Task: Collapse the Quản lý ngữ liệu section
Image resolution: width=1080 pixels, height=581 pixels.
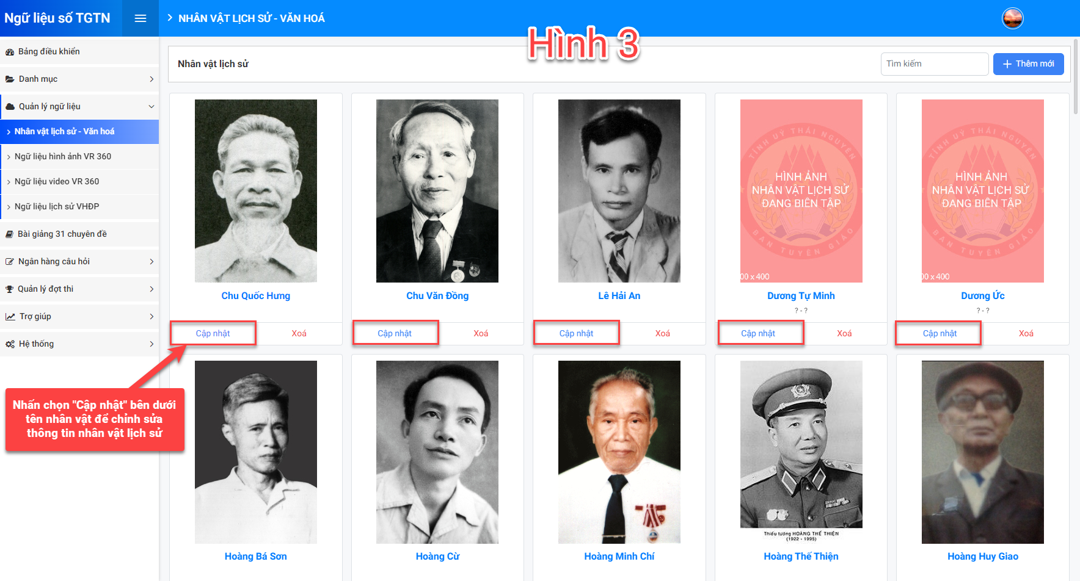Action: click(151, 107)
